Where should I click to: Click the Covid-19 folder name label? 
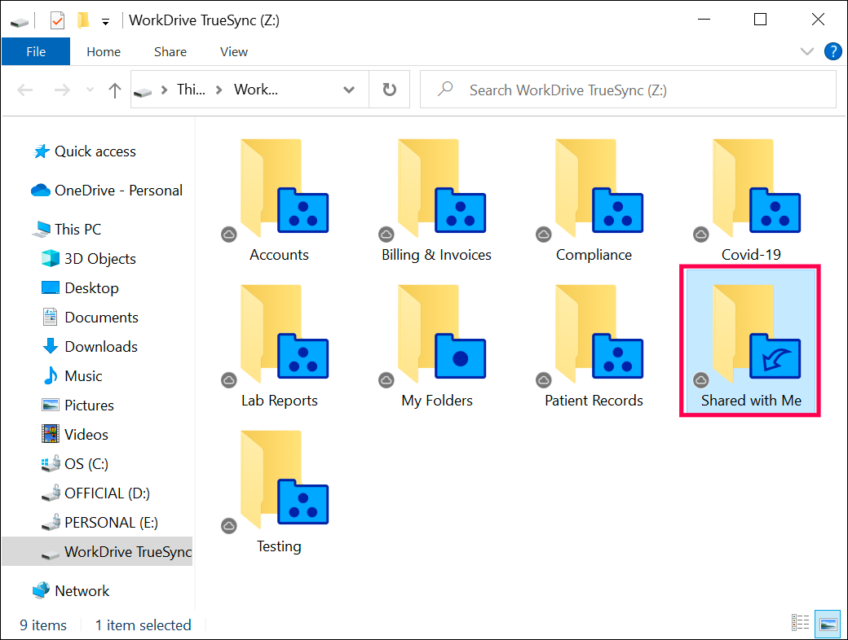pyautogui.click(x=751, y=255)
